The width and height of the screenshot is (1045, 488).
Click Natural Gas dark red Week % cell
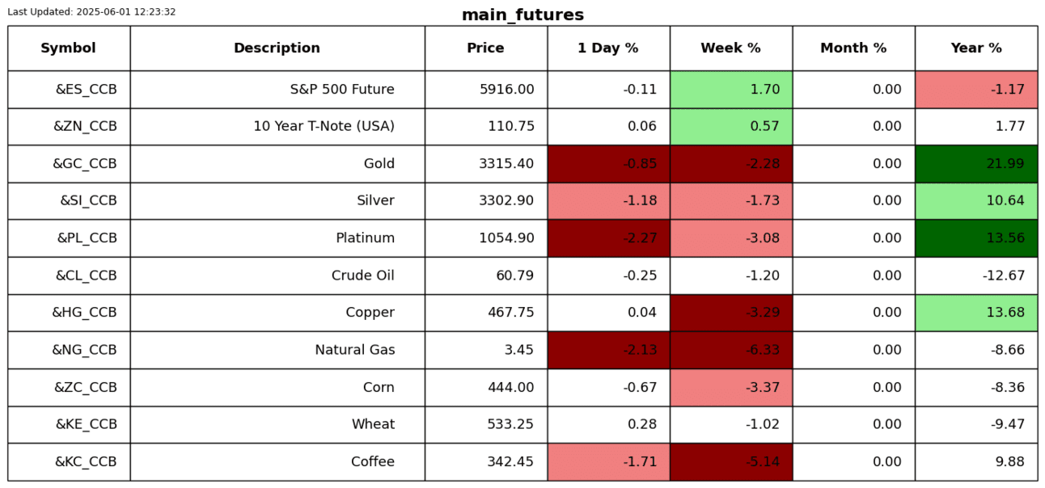point(730,350)
